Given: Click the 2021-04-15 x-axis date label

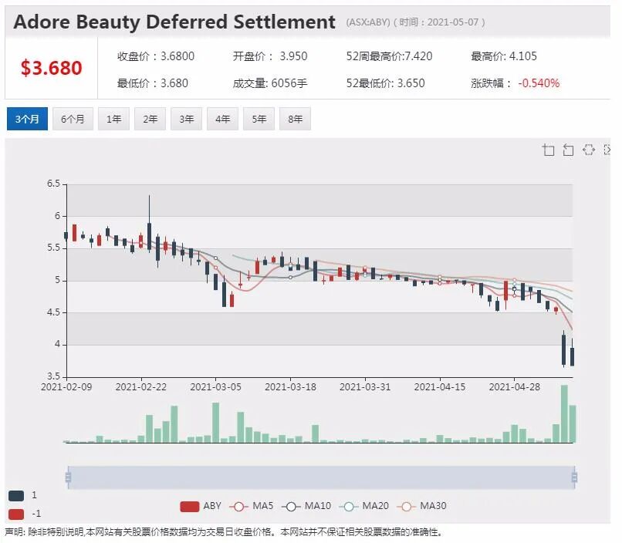Looking at the screenshot, I should tap(440, 387).
